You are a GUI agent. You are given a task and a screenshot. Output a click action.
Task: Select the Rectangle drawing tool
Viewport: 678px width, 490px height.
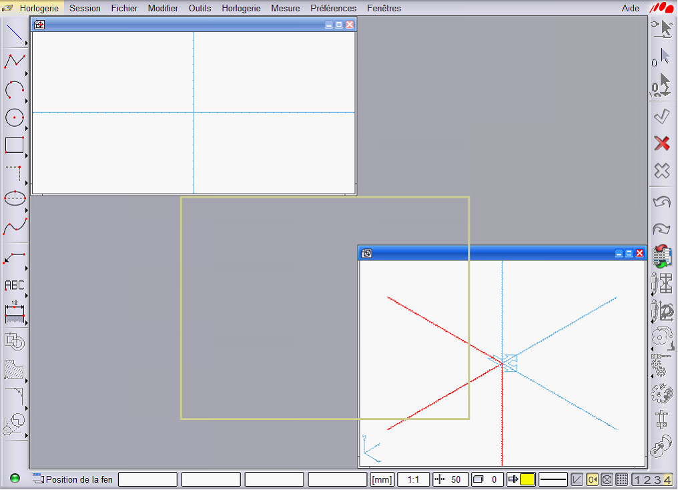point(14,145)
